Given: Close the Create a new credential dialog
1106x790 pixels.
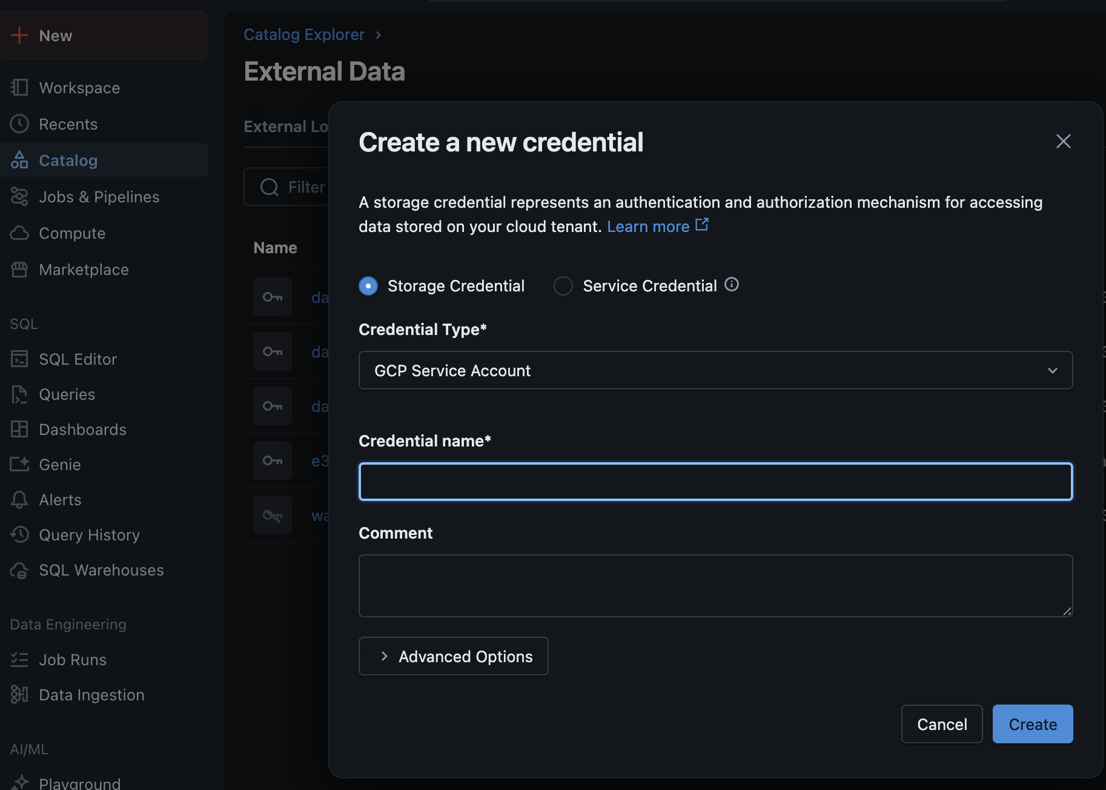Looking at the screenshot, I should point(1063,141).
